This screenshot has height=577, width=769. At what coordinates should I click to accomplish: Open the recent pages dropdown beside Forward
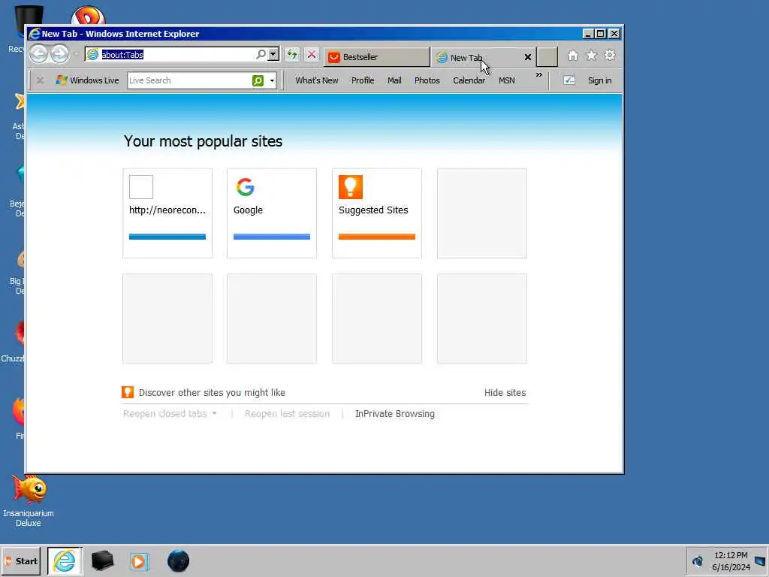[76, 54]
